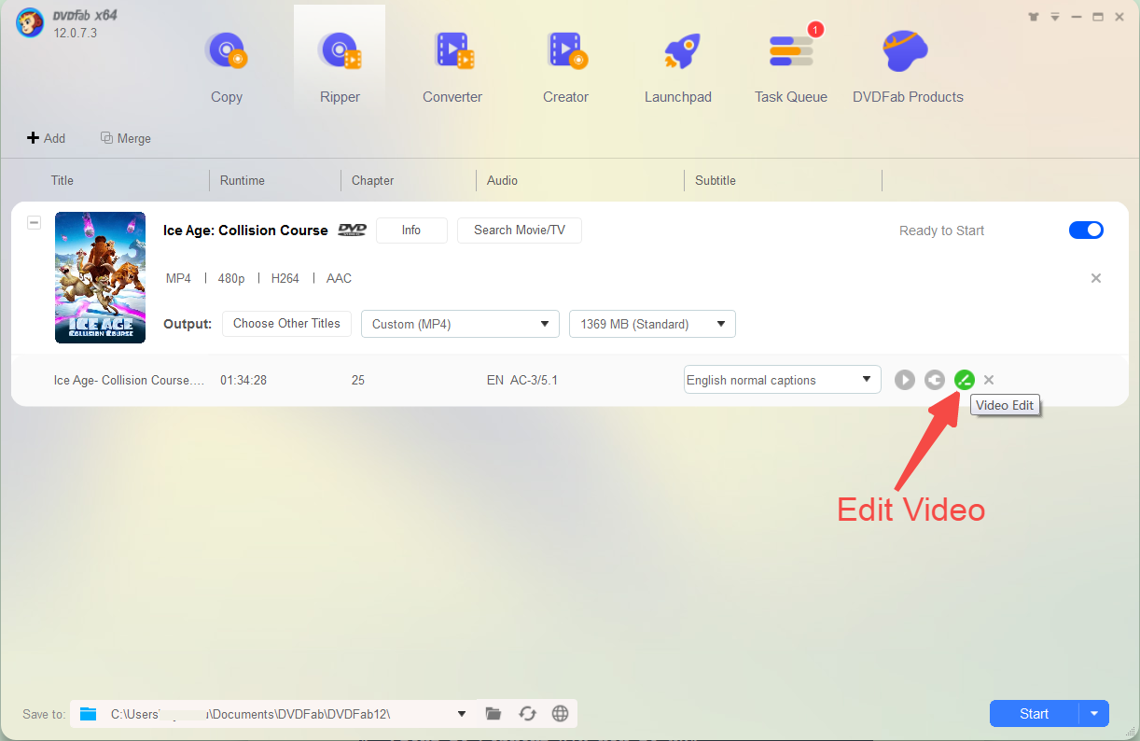Click Choose Other Titles
This screenshot has height=741, width=1140.
coord(286,324)
